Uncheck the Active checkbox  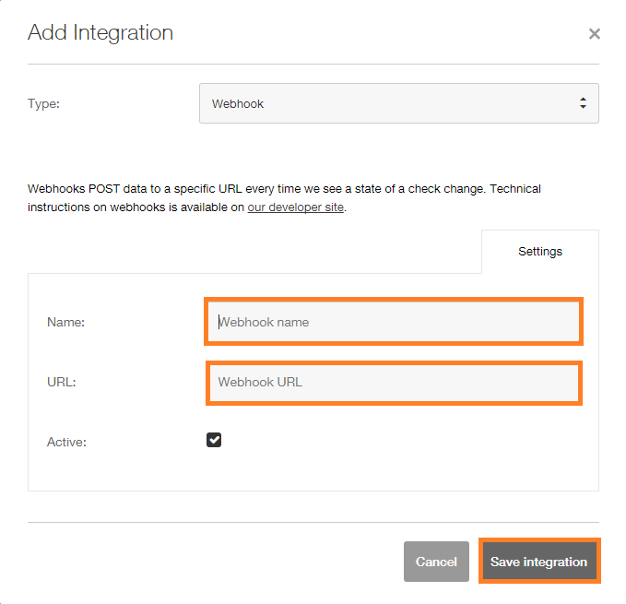[214, 440]
